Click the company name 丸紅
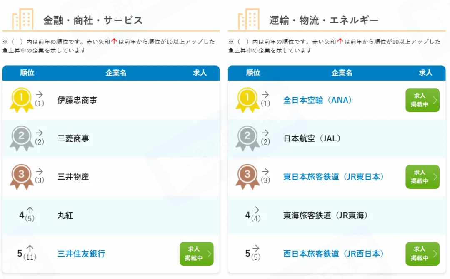 point(65,215)
